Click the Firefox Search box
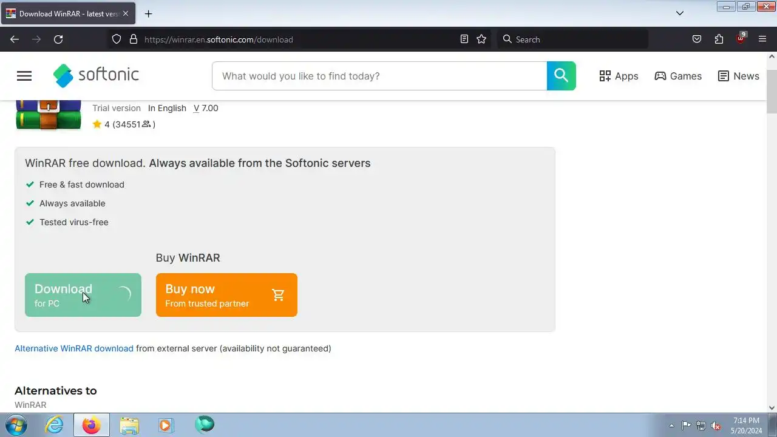This screenshot has width=777, height=437. [x=572, y=39]
